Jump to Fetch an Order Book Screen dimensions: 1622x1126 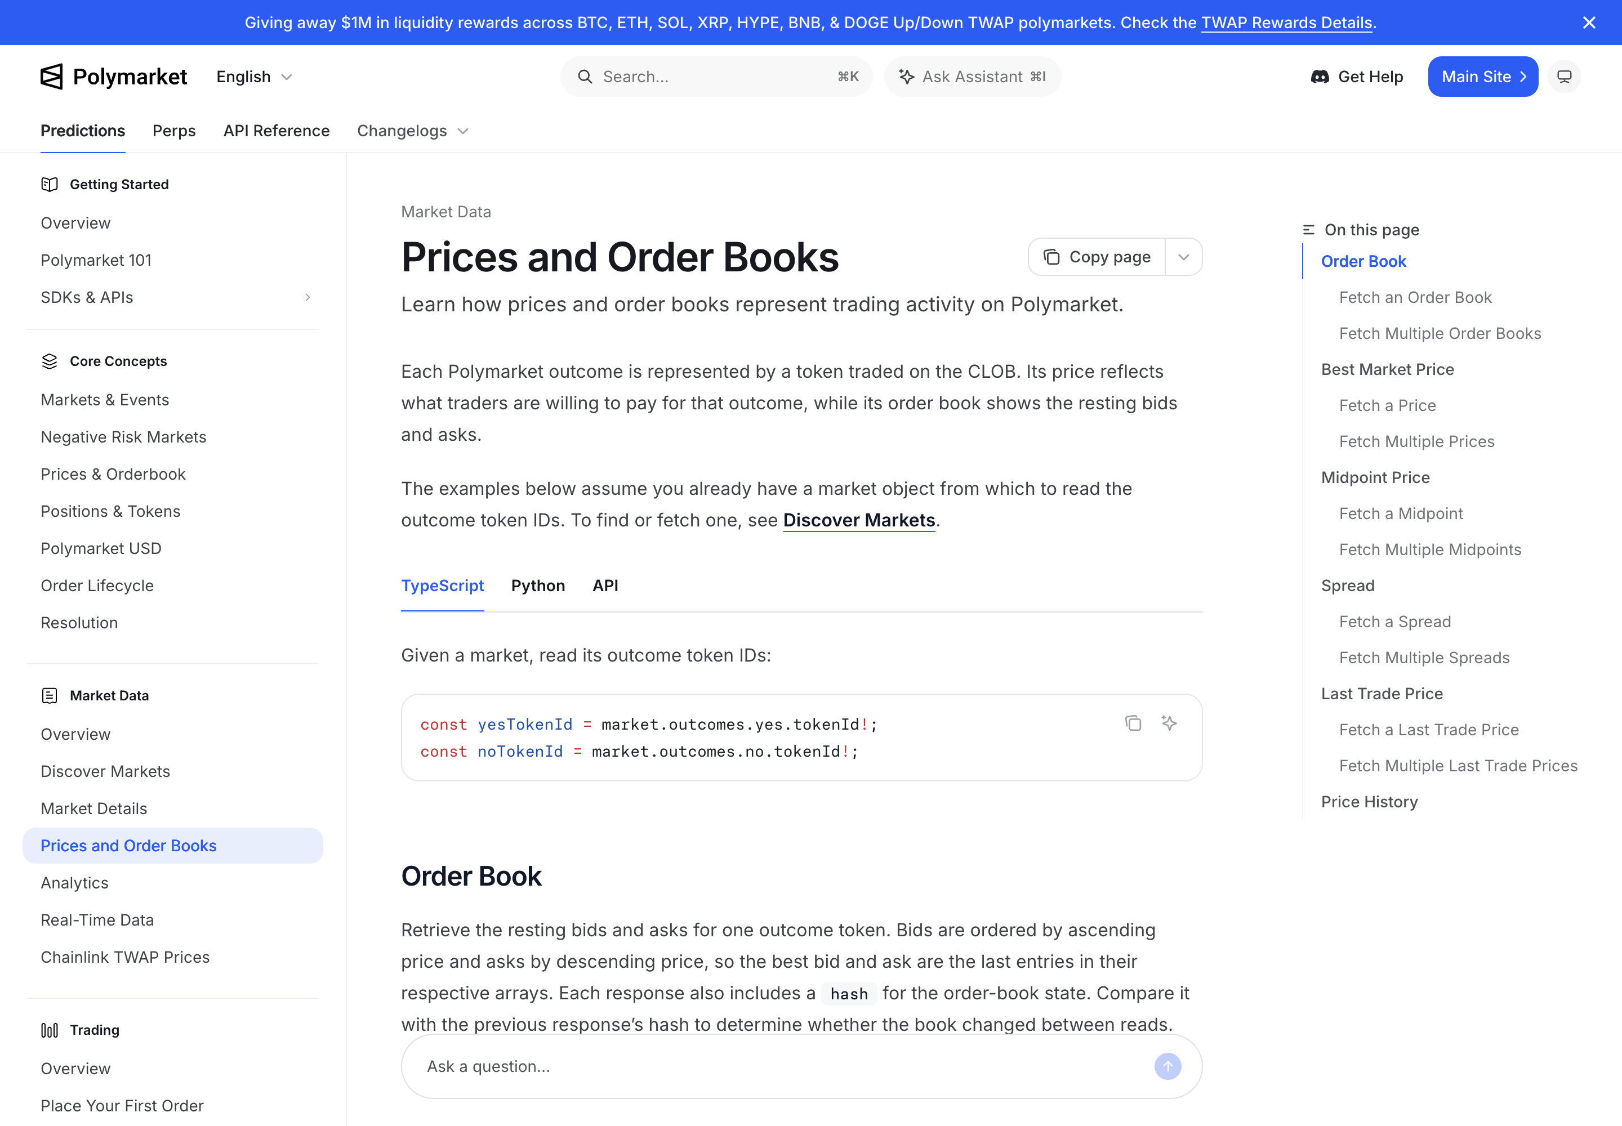click(1415, 297)
